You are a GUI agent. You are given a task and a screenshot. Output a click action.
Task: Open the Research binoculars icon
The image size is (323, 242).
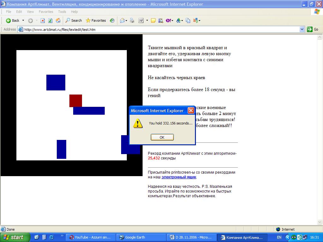161,20
